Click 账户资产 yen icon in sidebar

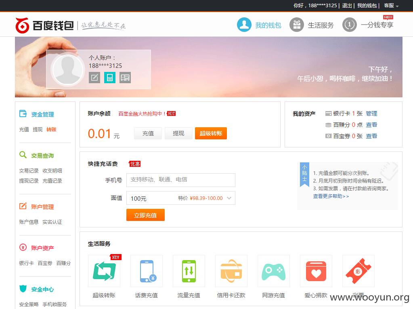[x=23, y=247]
